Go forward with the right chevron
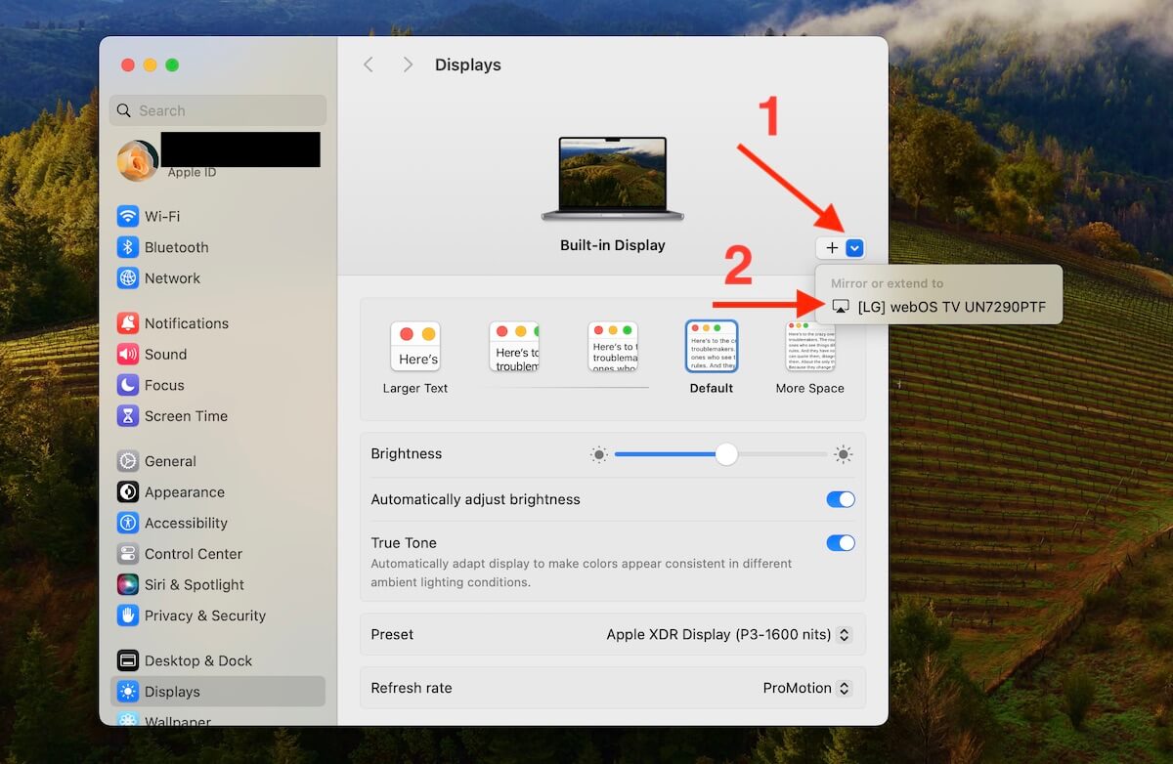1173x764 pixels. pos(408,64)
